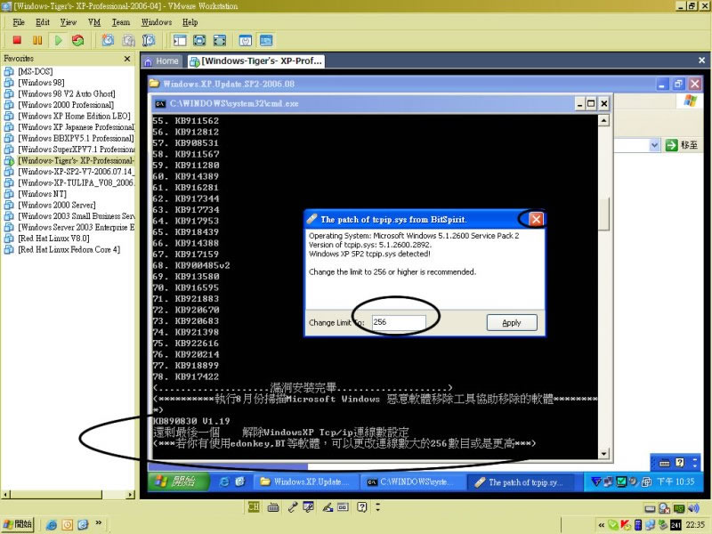Open the Team menu
The height and width of the screenshot is (534, 712).
121,22
